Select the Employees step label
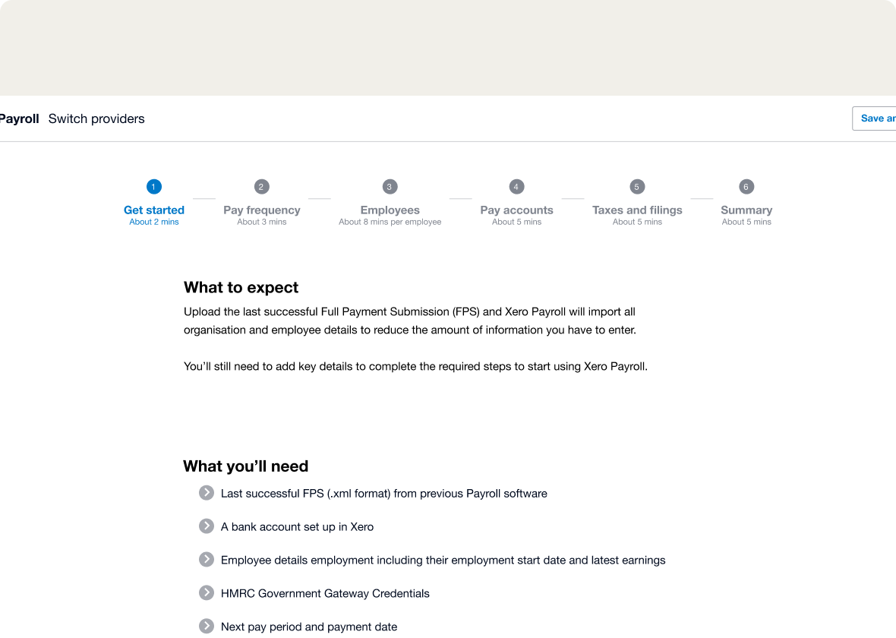This screenshot has width=896, height=638. [x=390, y=210]
